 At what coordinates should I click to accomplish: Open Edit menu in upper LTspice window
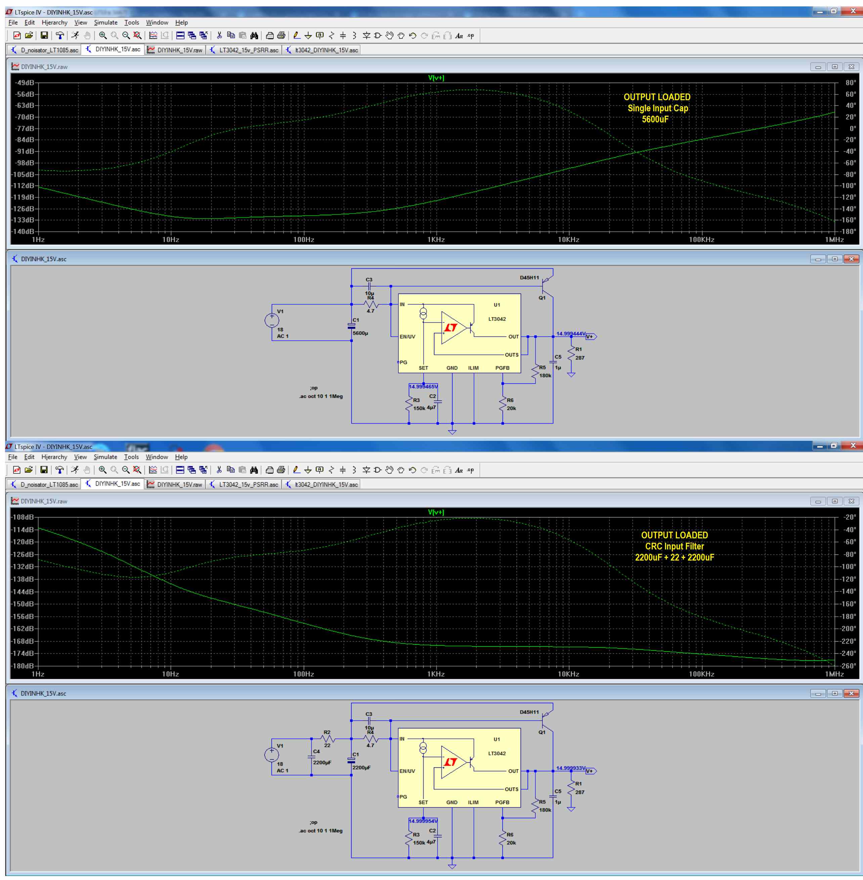30,22
